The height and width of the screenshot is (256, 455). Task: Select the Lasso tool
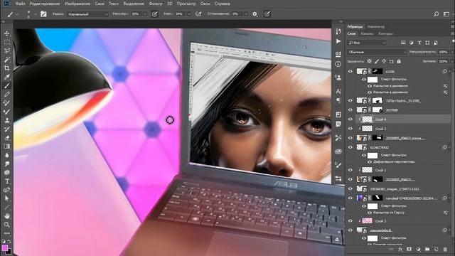pyautogui.click(x=6, y=50)
